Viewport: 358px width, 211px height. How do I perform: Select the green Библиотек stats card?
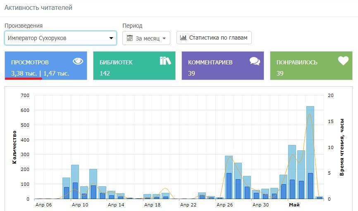[134, 66]
